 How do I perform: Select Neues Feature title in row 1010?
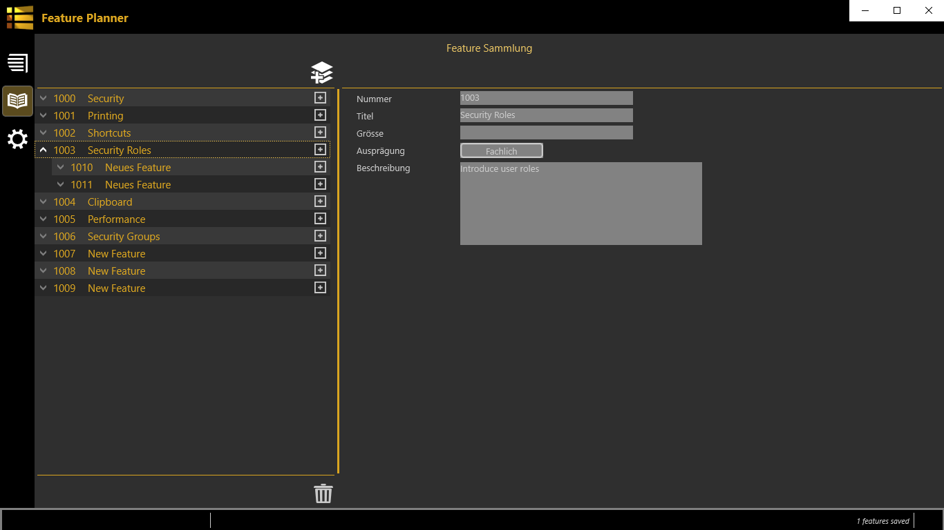click(x=138, y=168)
